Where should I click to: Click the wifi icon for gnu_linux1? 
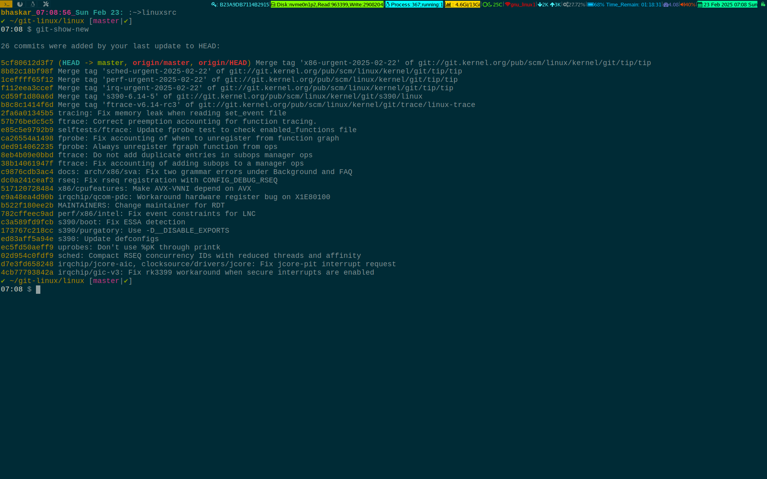point(508,5)
